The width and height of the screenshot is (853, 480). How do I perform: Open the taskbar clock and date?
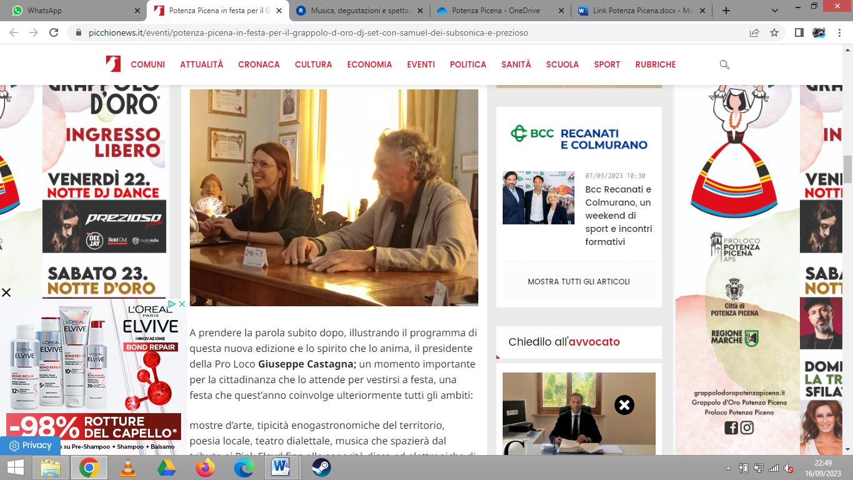823,467
